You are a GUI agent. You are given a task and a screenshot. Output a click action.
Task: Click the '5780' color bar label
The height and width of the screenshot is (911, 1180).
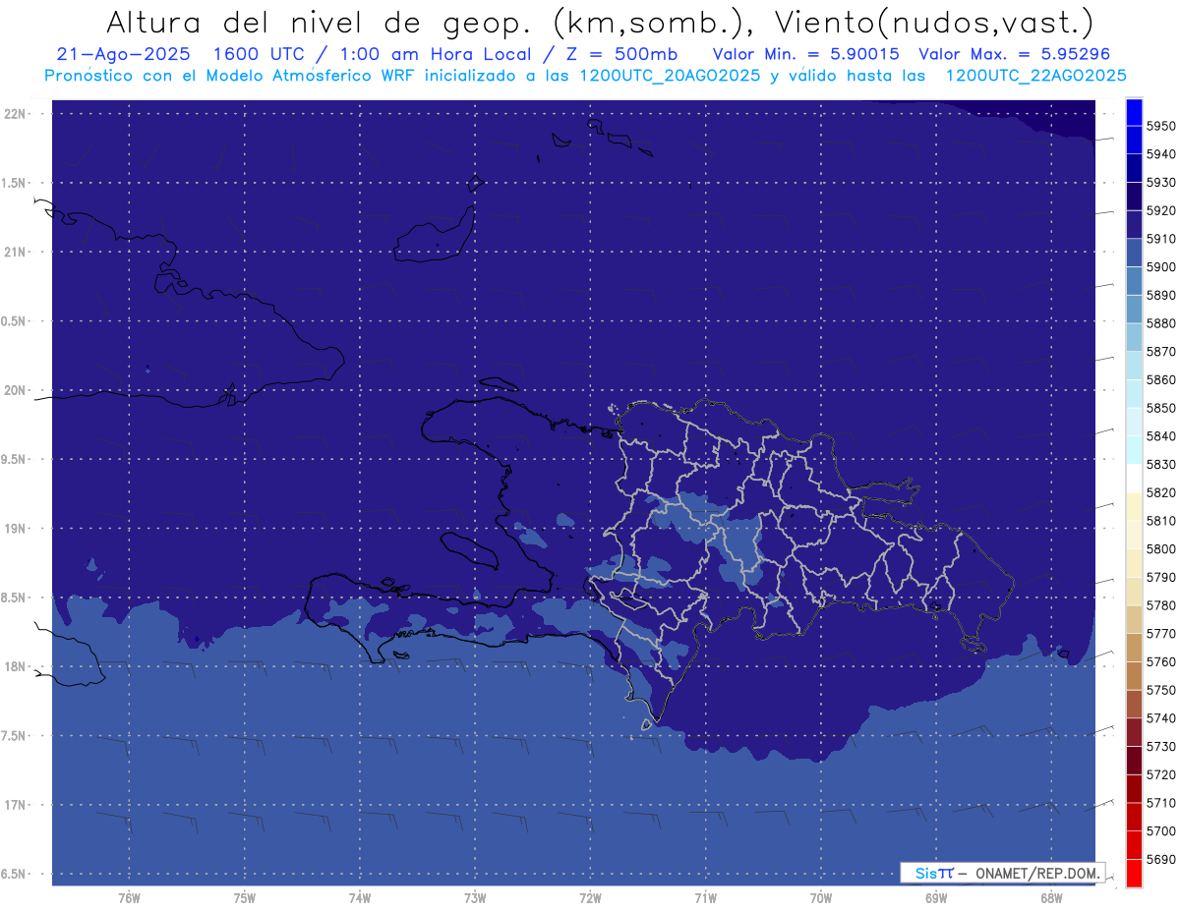pos(1161,605)
